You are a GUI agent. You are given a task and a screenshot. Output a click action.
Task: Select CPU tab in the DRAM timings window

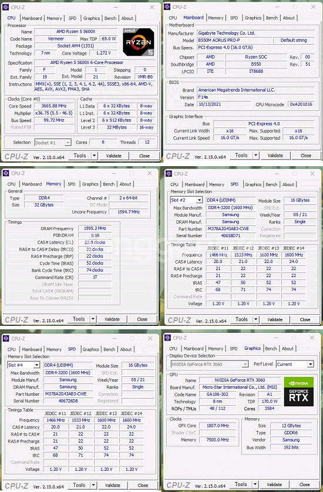(x=12, y=184)
